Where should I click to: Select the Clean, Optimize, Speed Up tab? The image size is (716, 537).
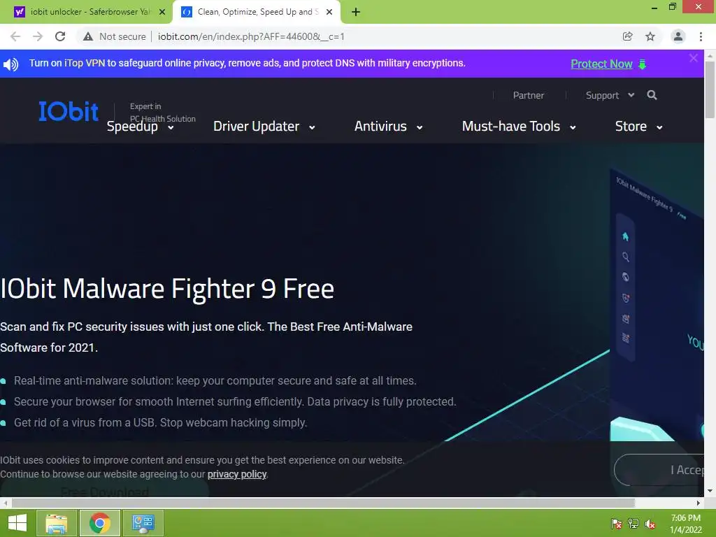[x=256, y=12]
